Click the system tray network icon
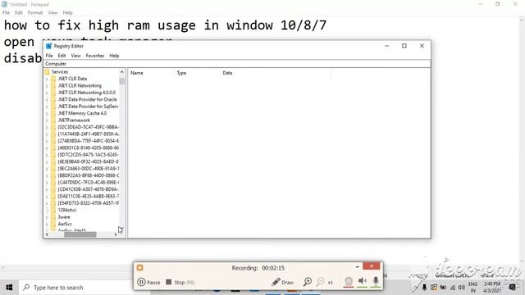The image size is (525, 295). pyautogui.click(x=453, y=288)
